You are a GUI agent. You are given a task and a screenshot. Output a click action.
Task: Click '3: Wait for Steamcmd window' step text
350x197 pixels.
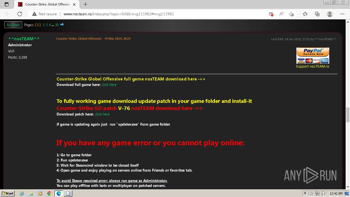[x=98, y=166]
